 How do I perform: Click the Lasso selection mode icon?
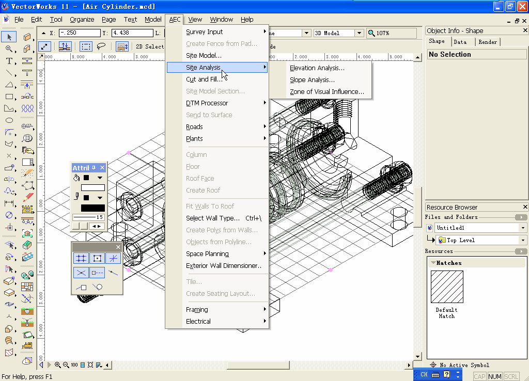101,46
